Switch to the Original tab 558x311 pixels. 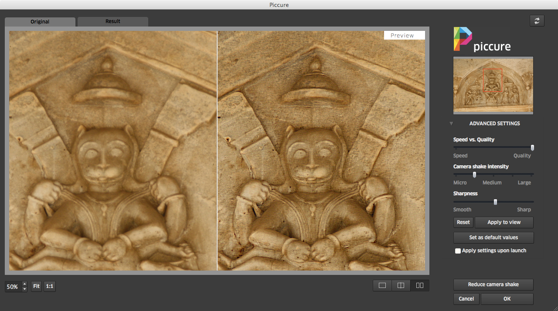coord(40,22)
